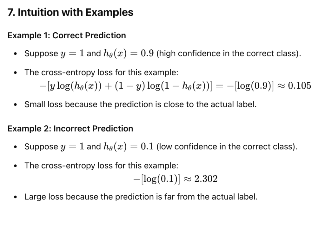This screenshot has width=325, height=227.
Task: Click the result value 0.105
Action: (300, 85)
